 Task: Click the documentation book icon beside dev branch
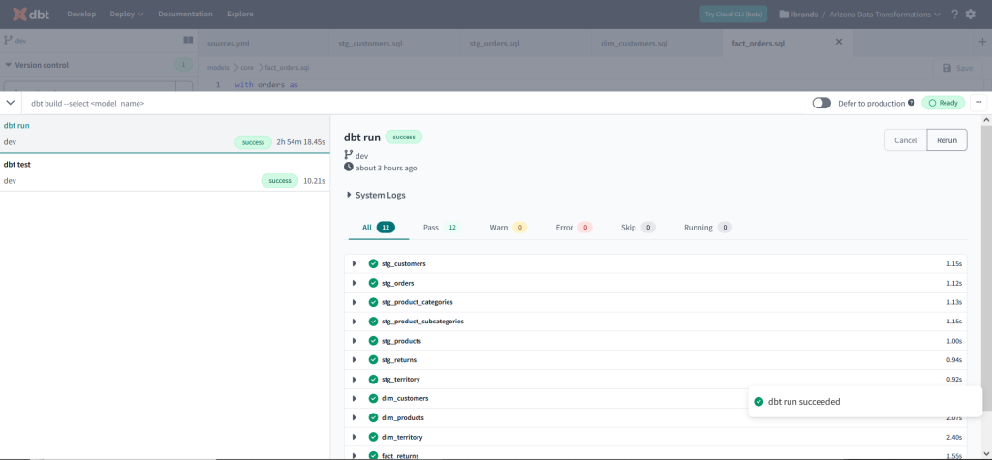(x=189, y=41)
